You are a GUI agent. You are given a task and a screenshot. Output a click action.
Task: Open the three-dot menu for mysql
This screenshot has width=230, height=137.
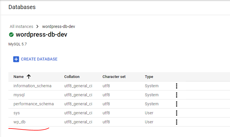click(177, 95)
